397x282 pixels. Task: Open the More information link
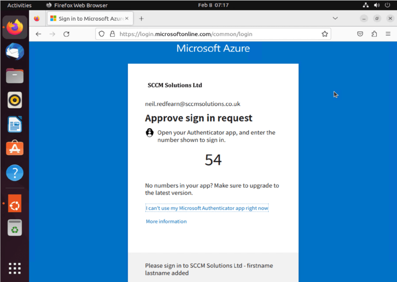click(166, 221)
